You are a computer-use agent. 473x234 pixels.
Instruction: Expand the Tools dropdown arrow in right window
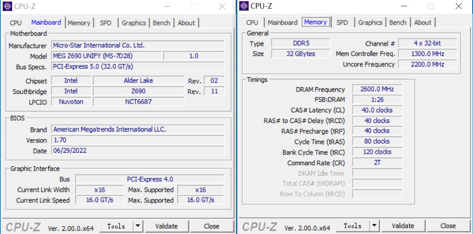[374, 226]
